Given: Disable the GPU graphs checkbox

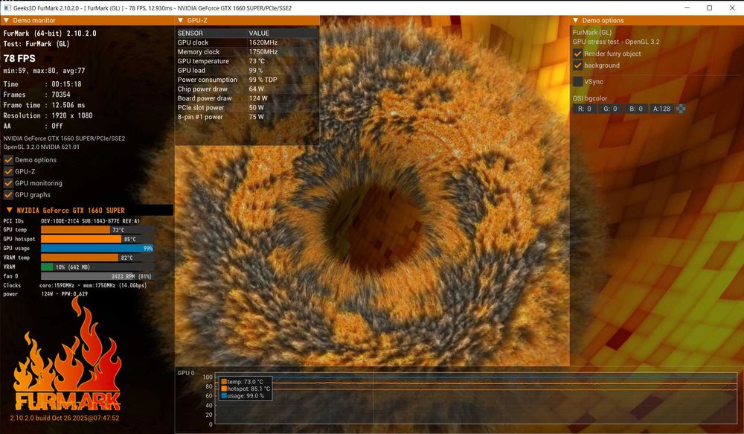Looking at the screenshot, I should tap(8, 195).
